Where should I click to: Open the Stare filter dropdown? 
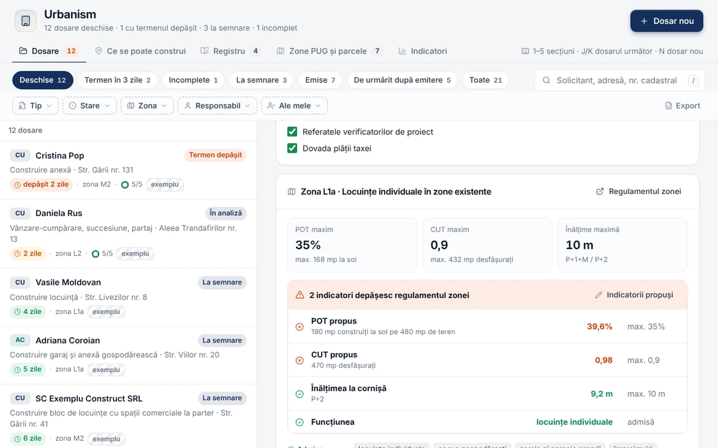90,106
